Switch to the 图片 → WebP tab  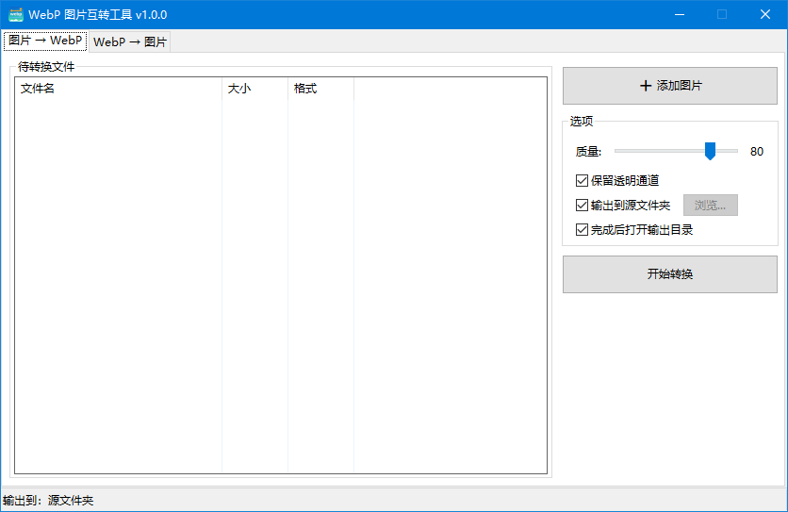click(45, 41)
